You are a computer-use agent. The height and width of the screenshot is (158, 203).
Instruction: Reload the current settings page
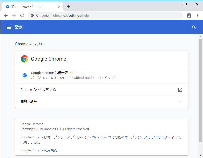pyautogui.click(x=22, y=15)
